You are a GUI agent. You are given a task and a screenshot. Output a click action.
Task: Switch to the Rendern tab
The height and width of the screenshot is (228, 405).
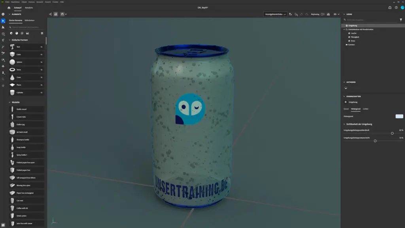[x=28, y=8]
